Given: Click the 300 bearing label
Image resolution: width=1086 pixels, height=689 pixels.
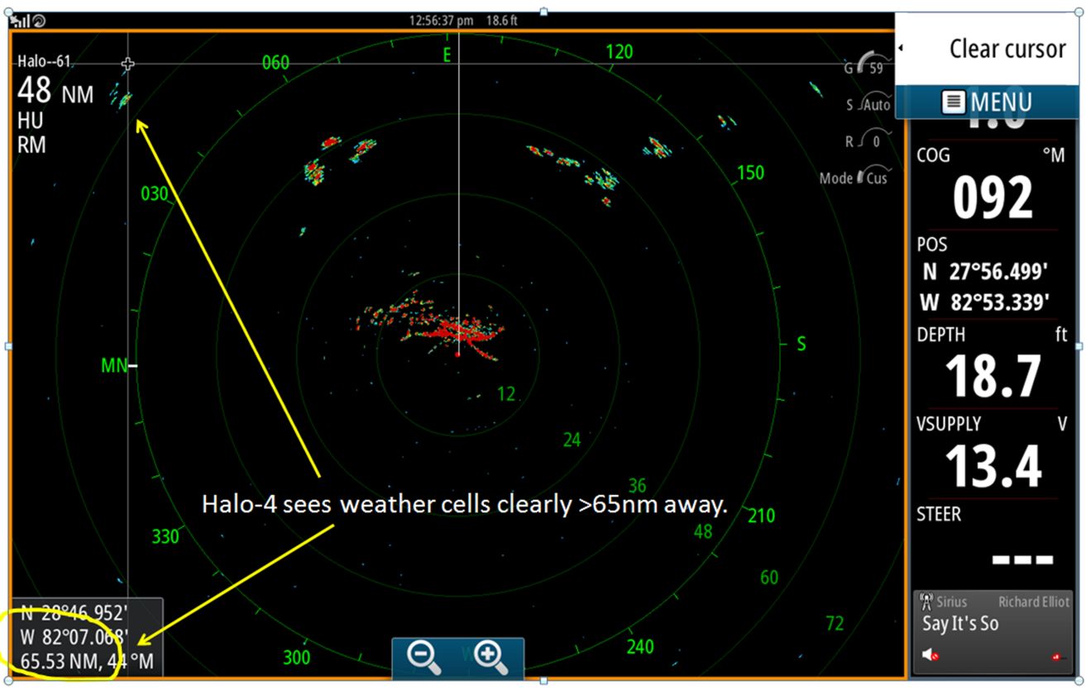Looking at the screenshot, I should pyautogui.click(x=297, y=658).
